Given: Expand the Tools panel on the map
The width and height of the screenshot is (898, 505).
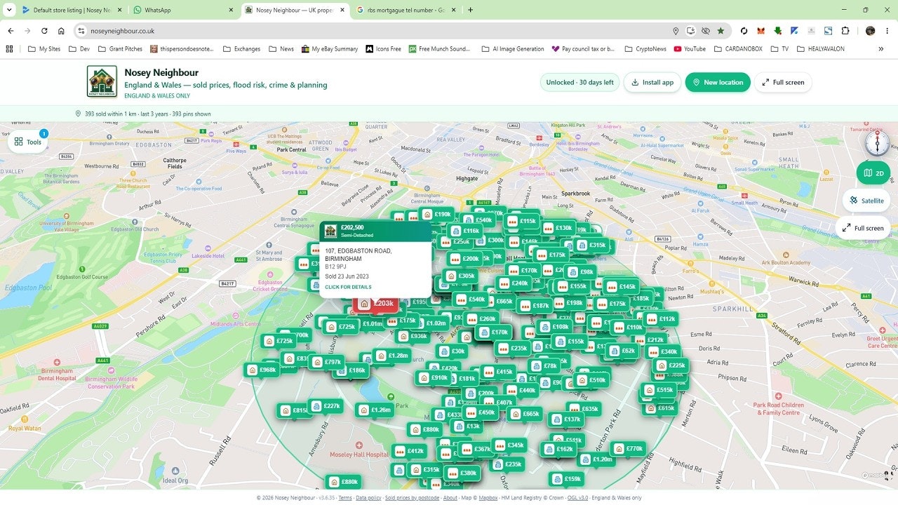Looking at the screenshot, I should [27, 142].
